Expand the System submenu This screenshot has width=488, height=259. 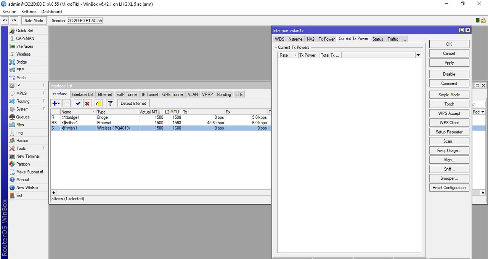pos(28,109)
